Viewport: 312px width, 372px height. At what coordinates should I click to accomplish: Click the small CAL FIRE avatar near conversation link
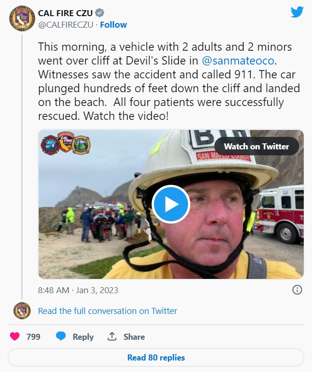click(x=22, y=311)
